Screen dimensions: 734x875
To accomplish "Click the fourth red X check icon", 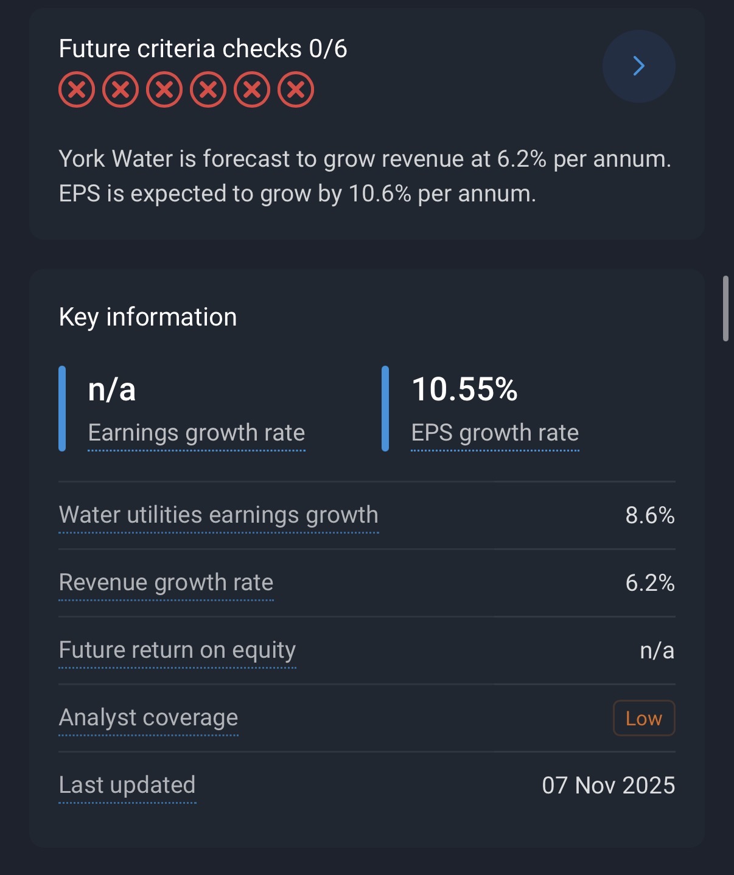I will [208, 90].
